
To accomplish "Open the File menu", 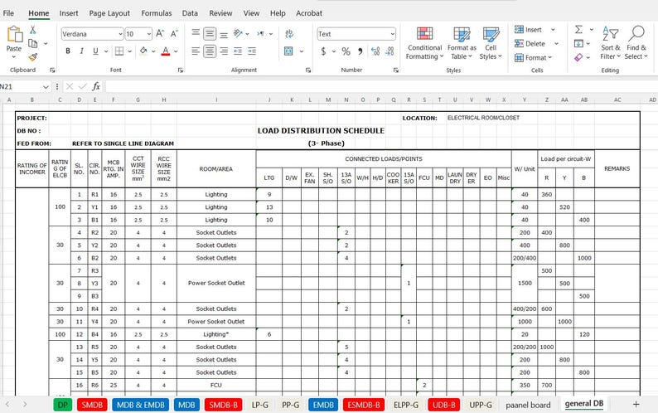I will click(8, 13).
